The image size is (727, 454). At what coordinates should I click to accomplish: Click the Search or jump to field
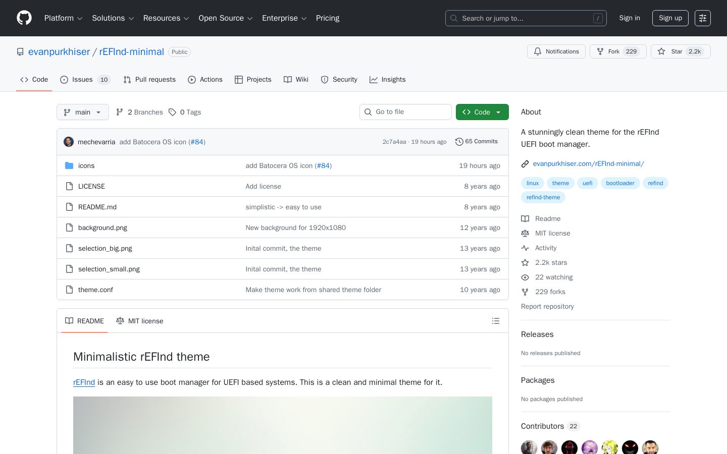click(526, 18)
